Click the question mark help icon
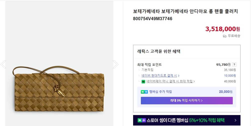 coord(234,64)
